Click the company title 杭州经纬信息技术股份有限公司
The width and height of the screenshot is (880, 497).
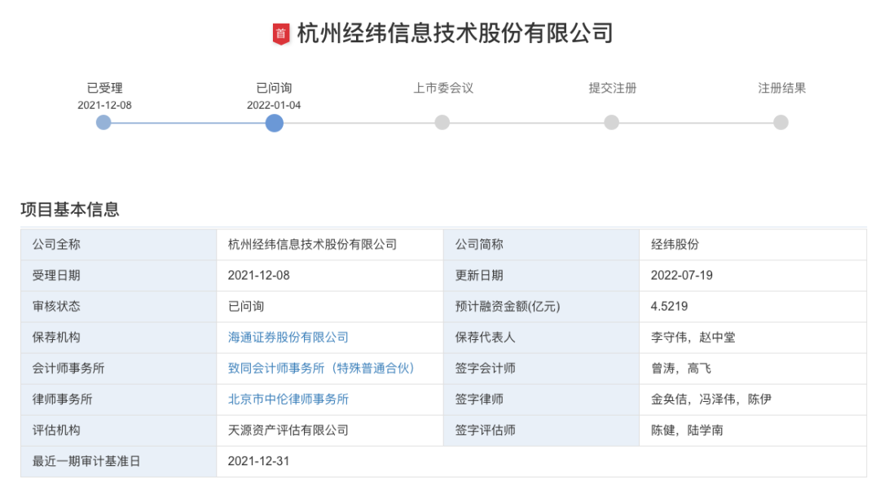pos(455,33)
